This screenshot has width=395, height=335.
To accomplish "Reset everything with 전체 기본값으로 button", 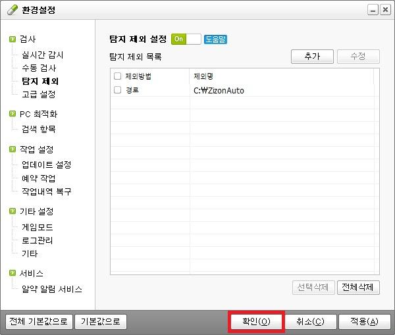I will [38, 322].
